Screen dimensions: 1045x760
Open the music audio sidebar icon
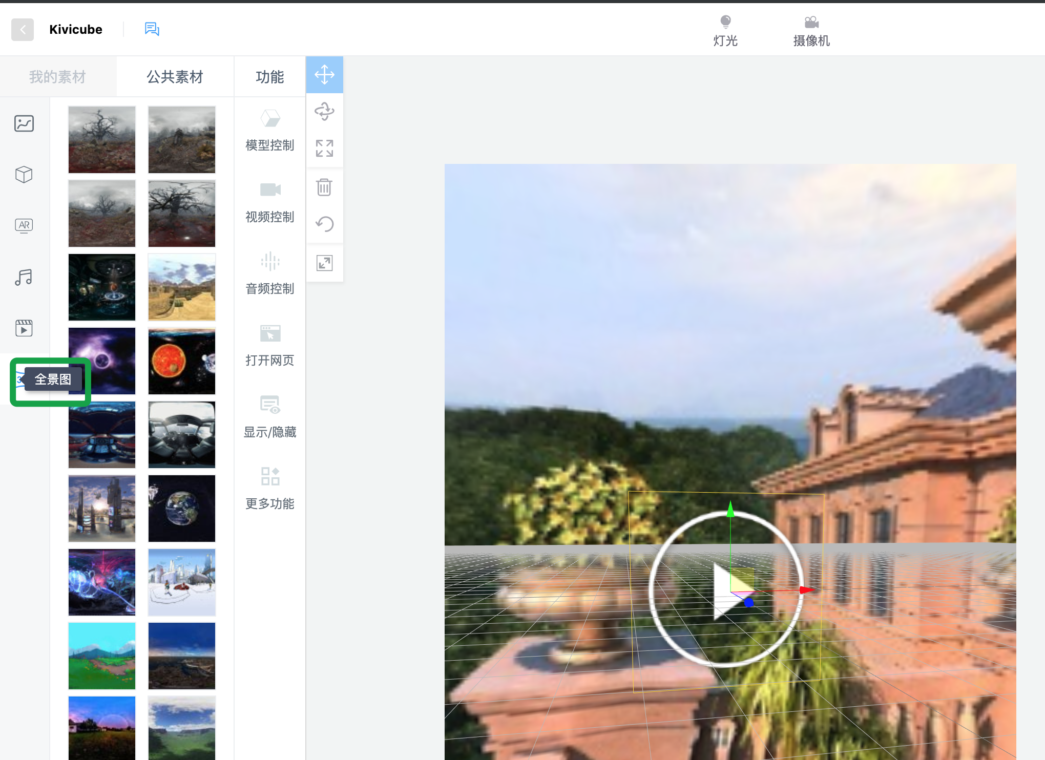coord(24,277)
